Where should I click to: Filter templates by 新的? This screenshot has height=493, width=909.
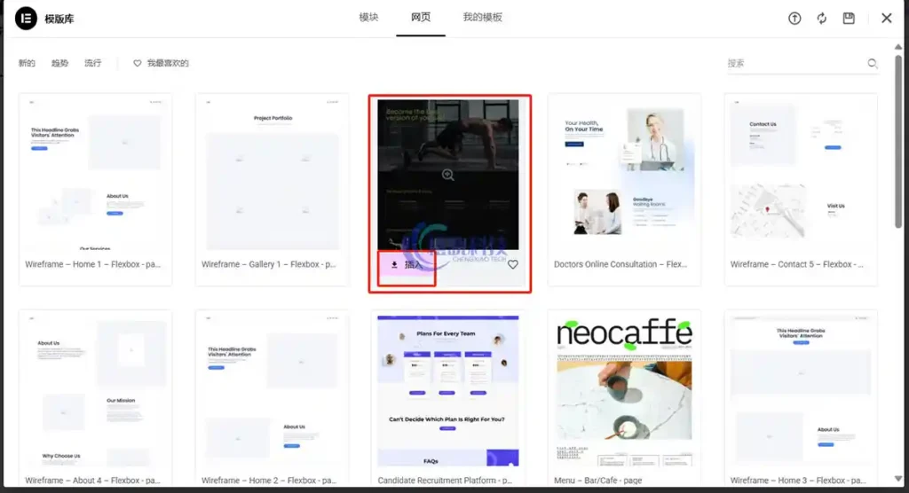tap(27, 64)
